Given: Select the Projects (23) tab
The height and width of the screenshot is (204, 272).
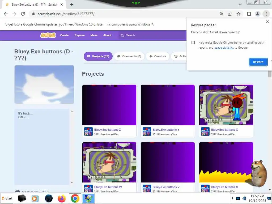Looking at the screenshot, I should pos(98,56).
